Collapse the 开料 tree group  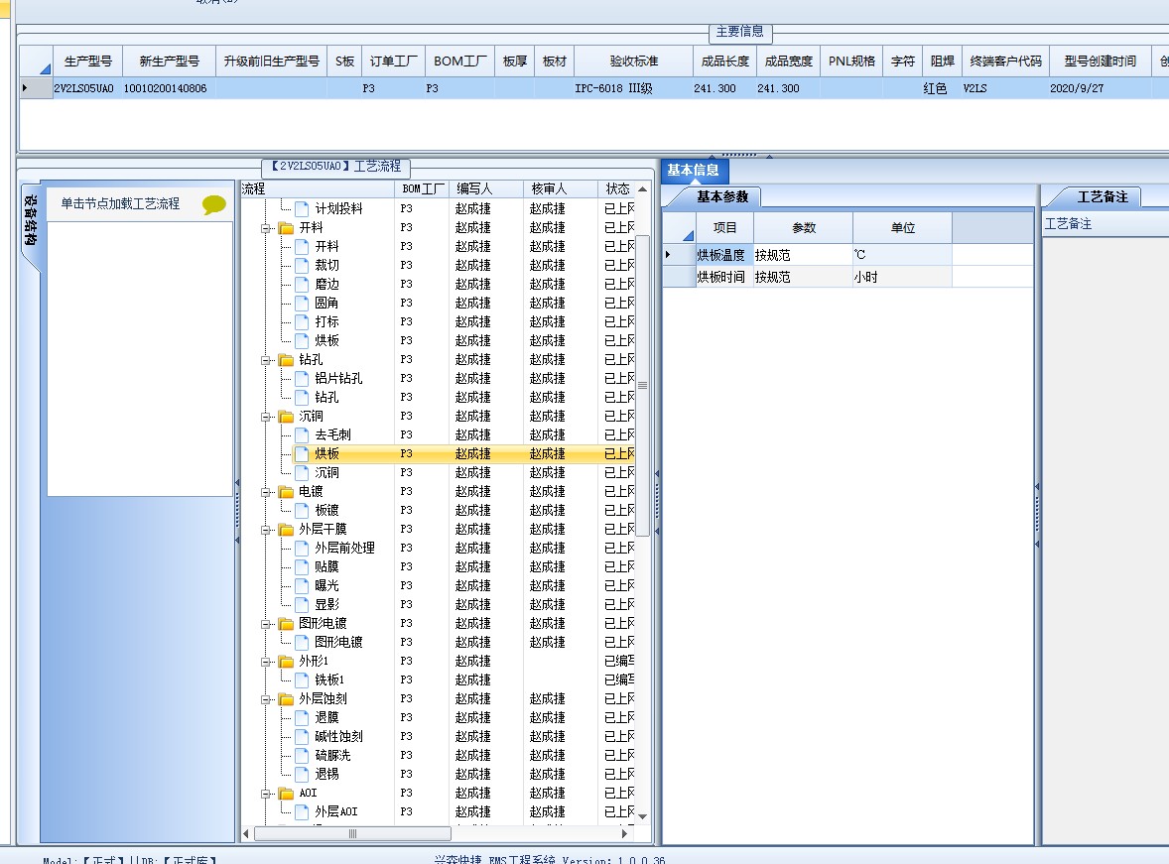[x=265, y=228]
